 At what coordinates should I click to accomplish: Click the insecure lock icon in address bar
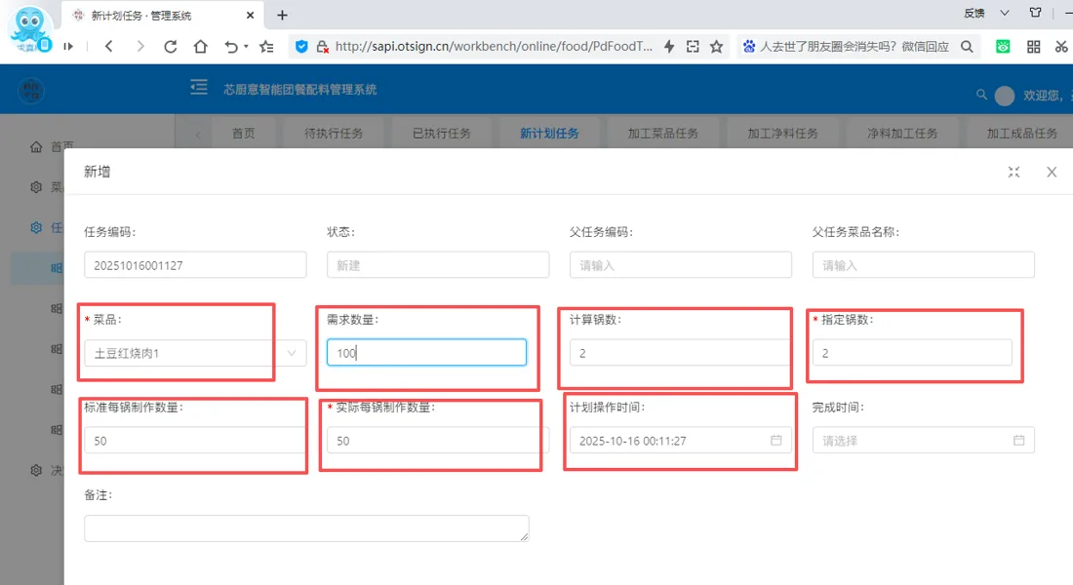point(322,47)
